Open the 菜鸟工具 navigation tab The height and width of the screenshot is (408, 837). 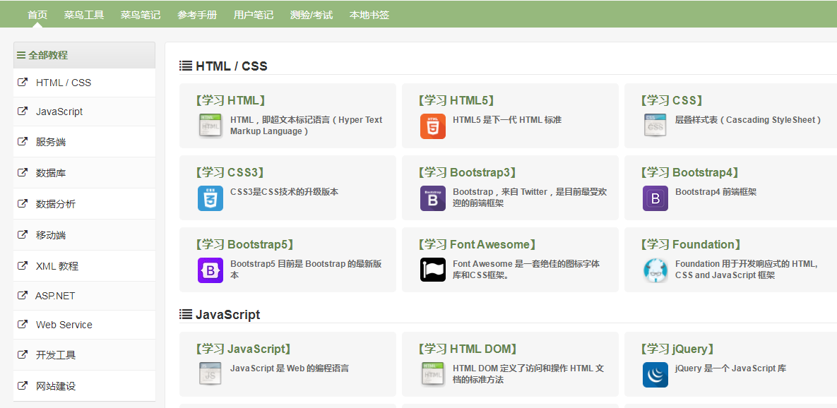click(84, 15)
